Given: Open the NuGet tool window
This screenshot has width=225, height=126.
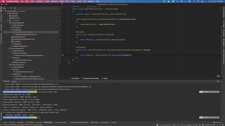Looking at the screenshot, I should click(x=39, y=122).
